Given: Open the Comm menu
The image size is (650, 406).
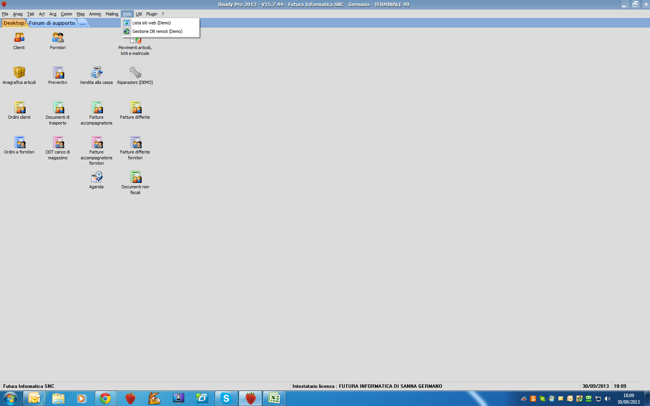Looking at the screenshot, I should (67, 14).
